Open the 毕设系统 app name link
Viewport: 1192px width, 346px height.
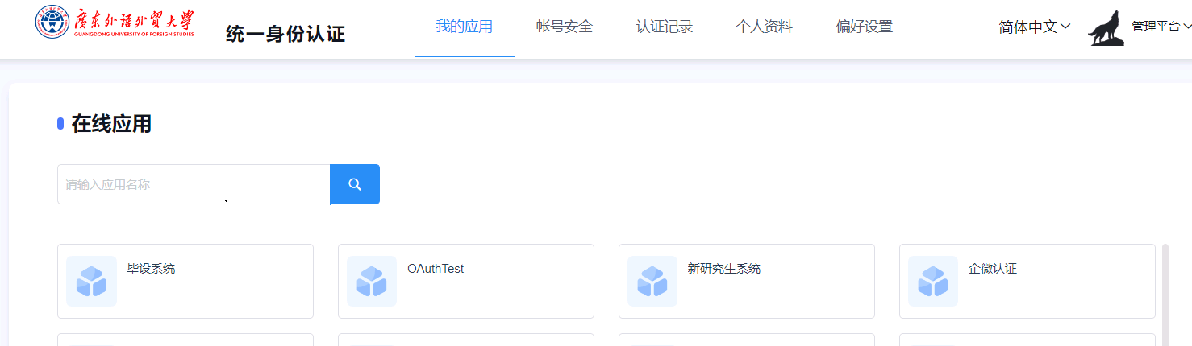(x=151, y=269)
